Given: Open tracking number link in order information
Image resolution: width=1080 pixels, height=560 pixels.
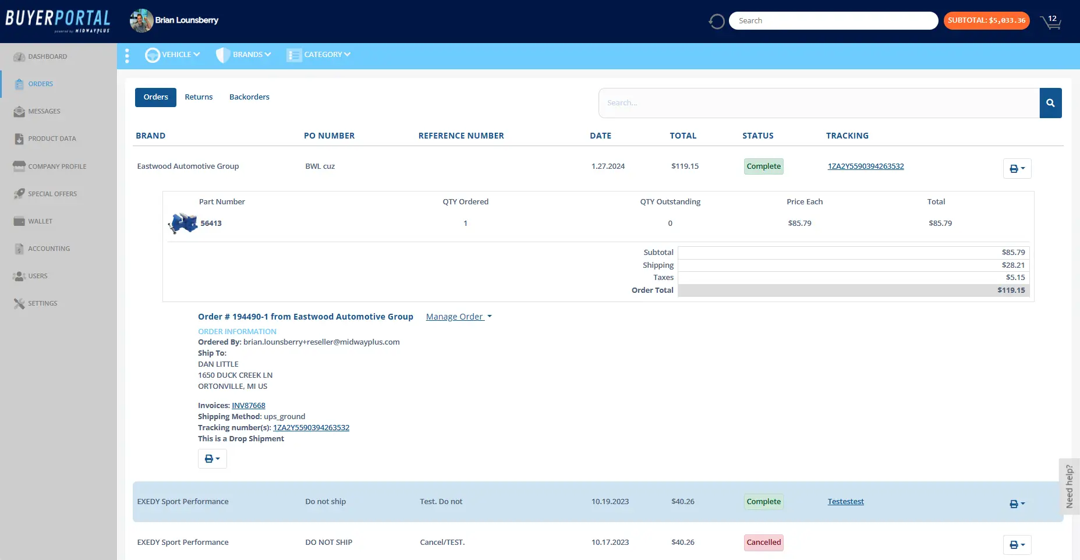Looking at the screenshot, I should click(311, 428).
